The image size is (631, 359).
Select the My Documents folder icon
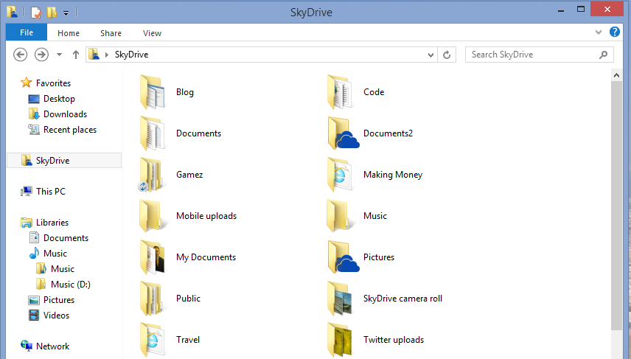pos(153,257)
